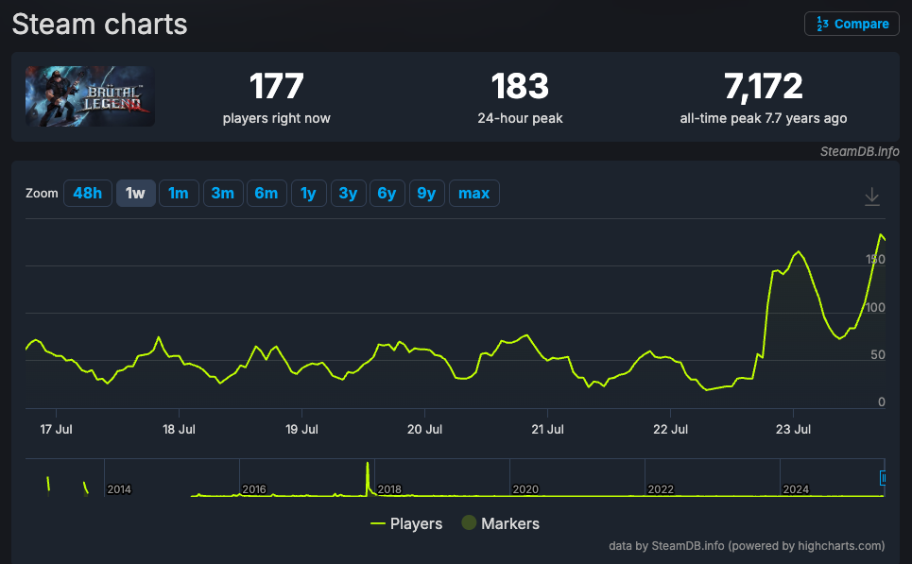Screen dimensions: 912x564
Task: Switch chart zoom to 3y
Action: [x=348, y=193]
